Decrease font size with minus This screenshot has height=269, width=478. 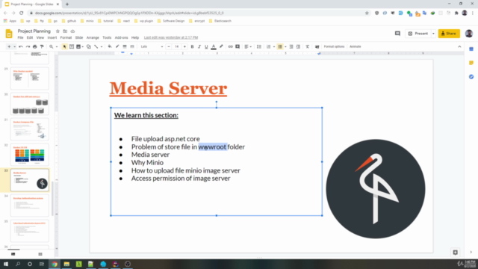pyautogui.click(x=169, y=46)
